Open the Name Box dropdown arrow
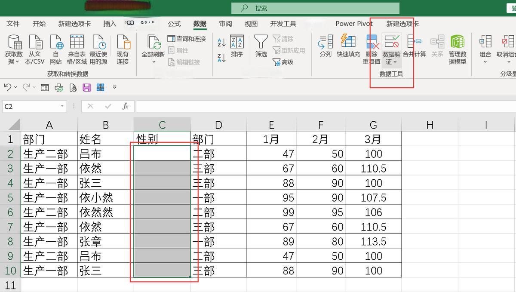This screenshot has width=516, height=292. click(x=62, y=106)
